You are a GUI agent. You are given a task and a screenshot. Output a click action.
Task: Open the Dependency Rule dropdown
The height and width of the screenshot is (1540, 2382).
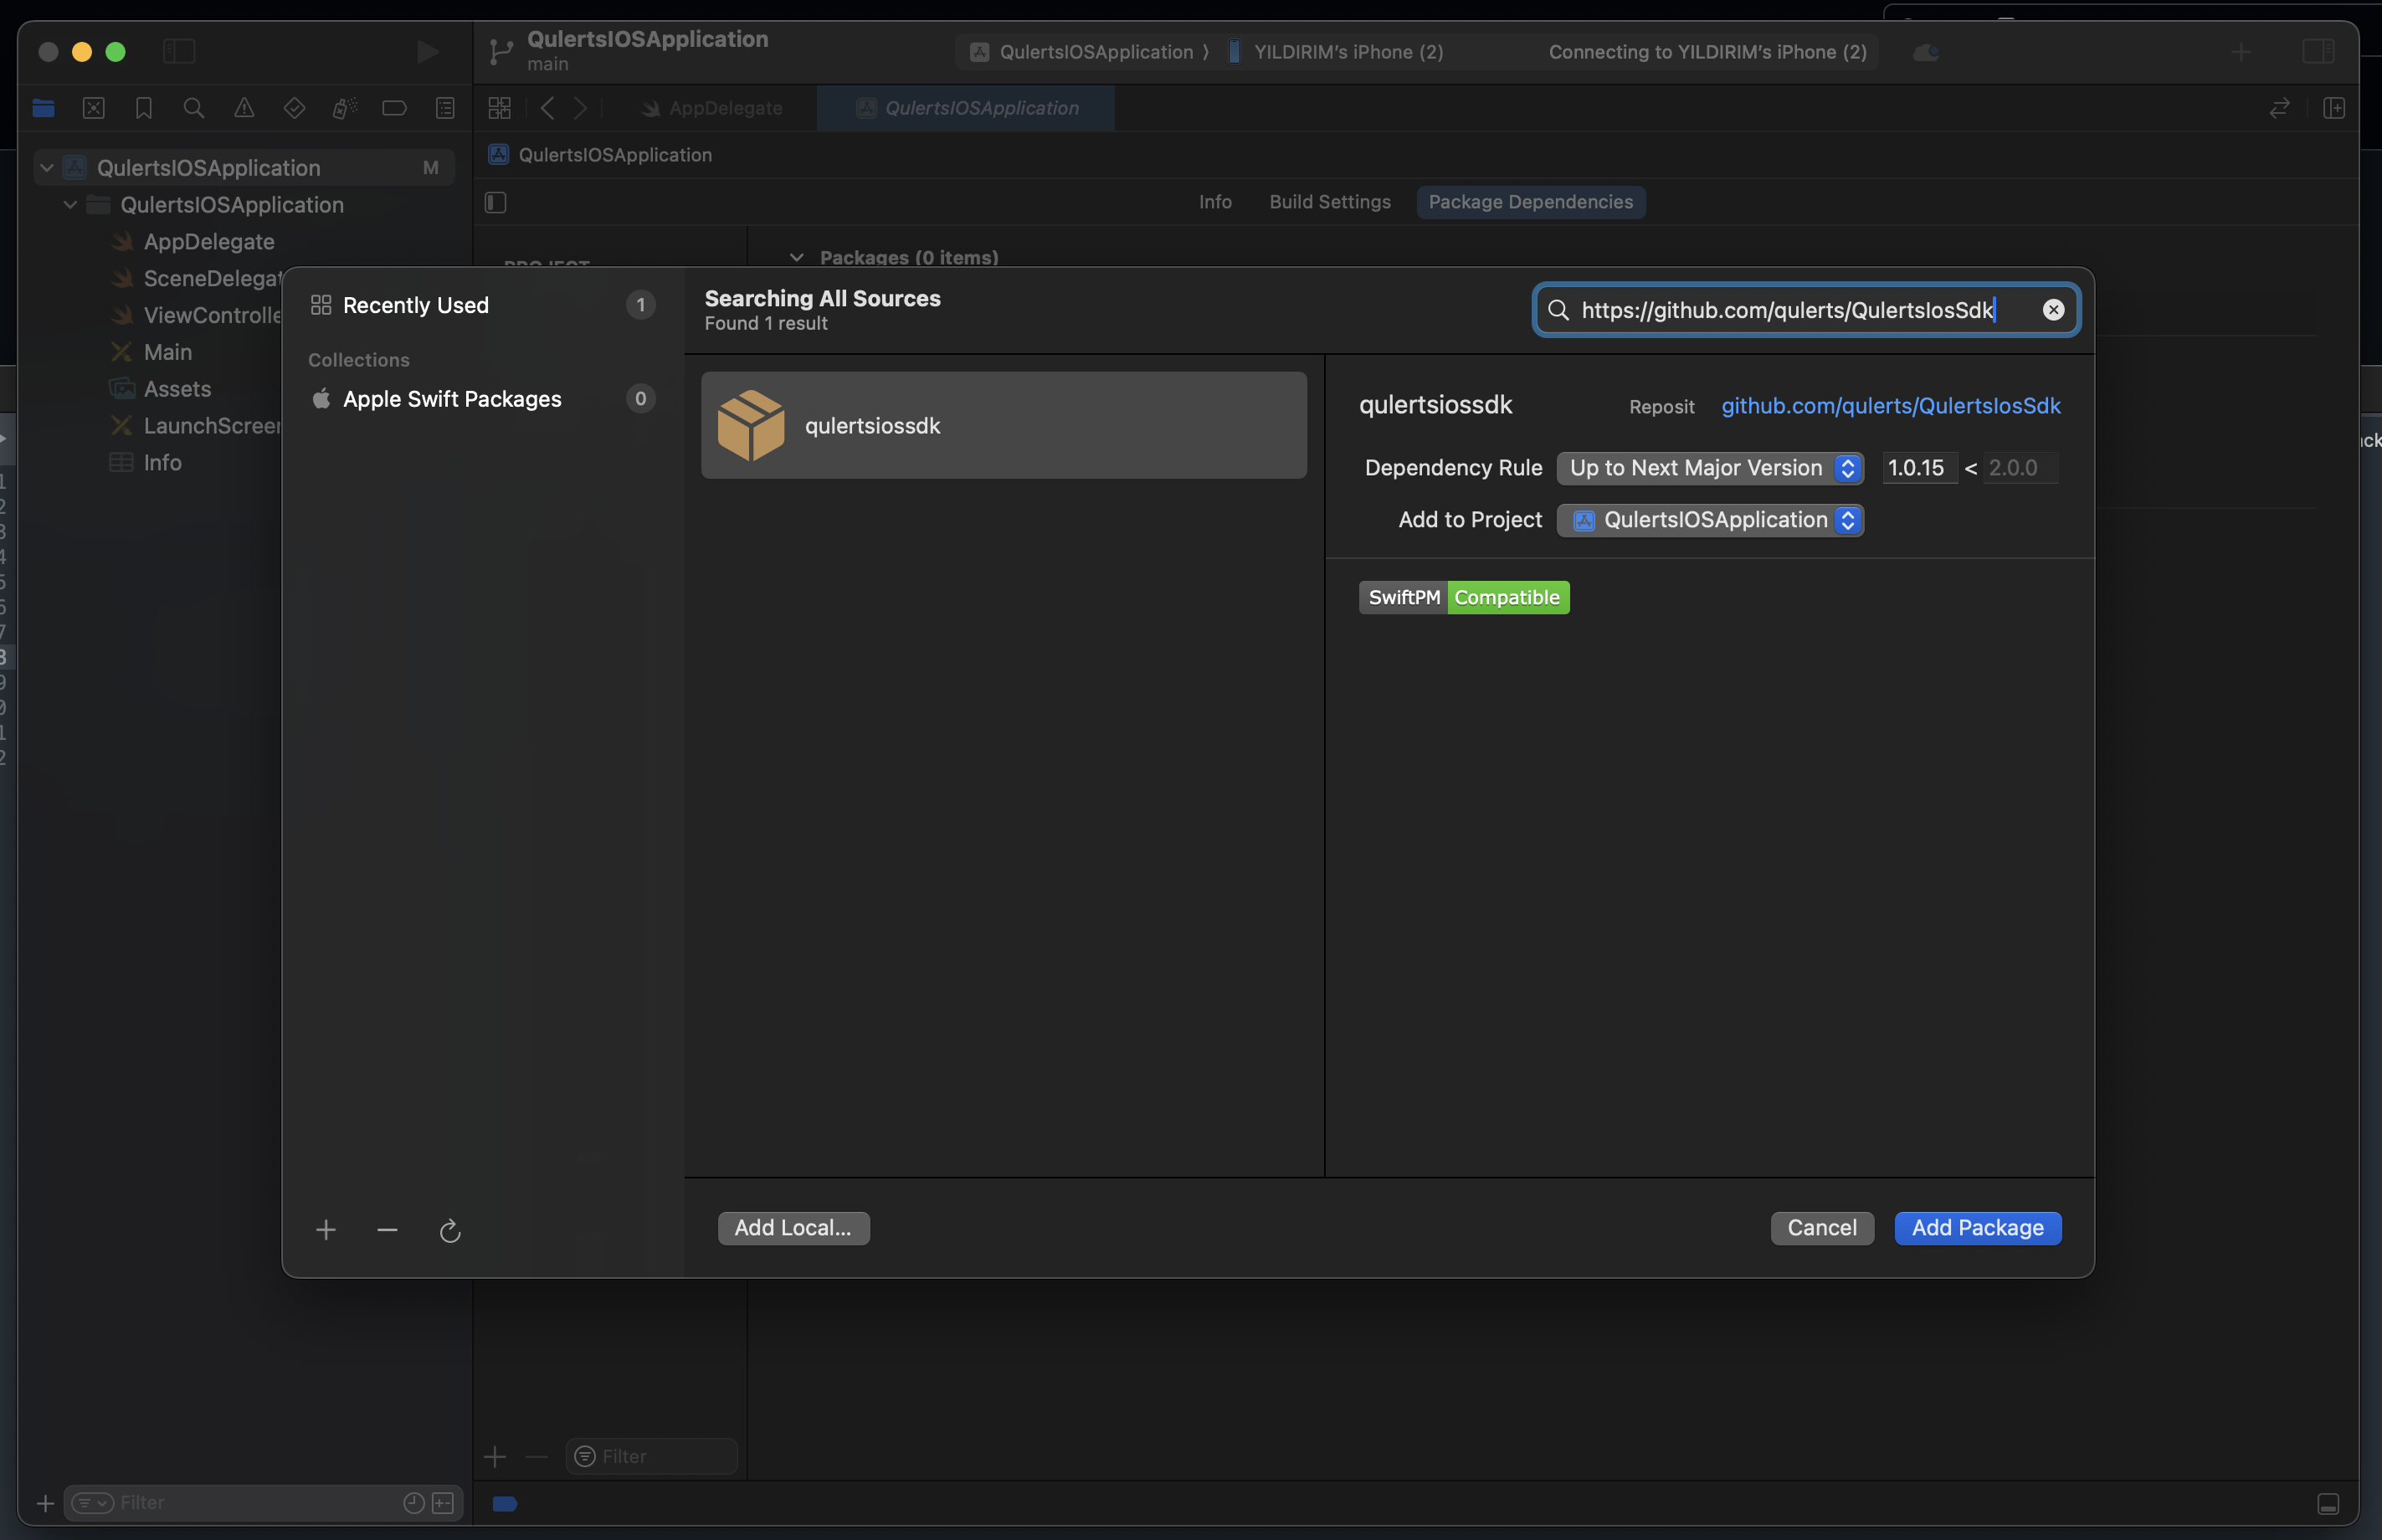coord(1709,468)
